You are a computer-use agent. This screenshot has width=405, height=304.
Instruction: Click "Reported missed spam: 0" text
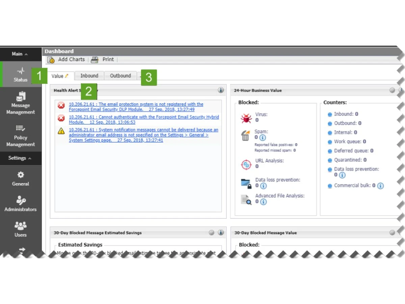[275, 150]
